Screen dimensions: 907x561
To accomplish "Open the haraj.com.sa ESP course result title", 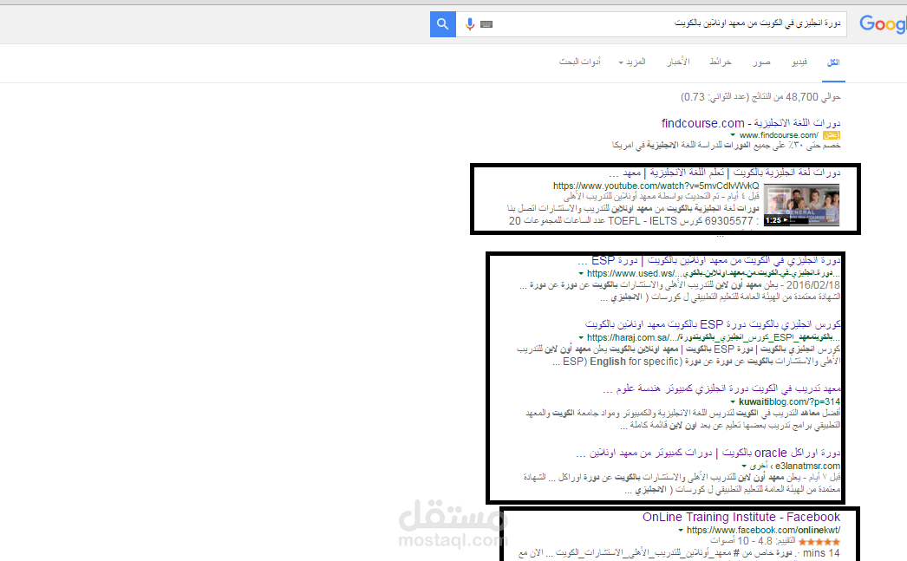I will [x=713, y=324].
